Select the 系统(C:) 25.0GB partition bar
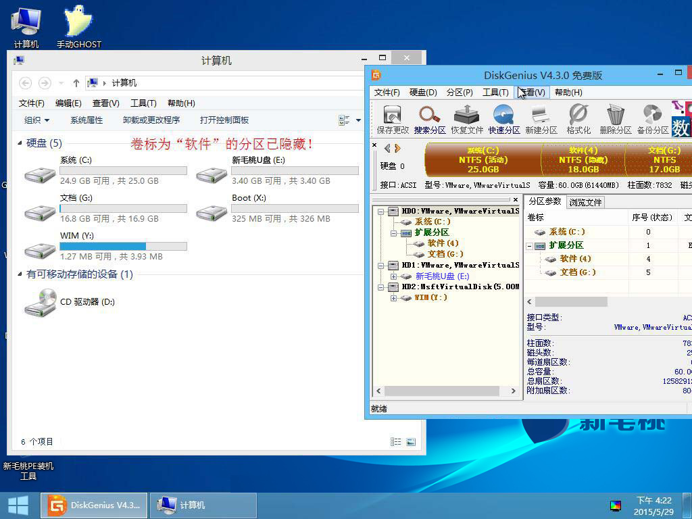This screenshot has width=692, height=519. [x=483, y=159]
